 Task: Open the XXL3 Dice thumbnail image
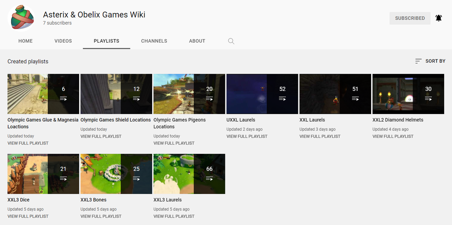[43, 174]
